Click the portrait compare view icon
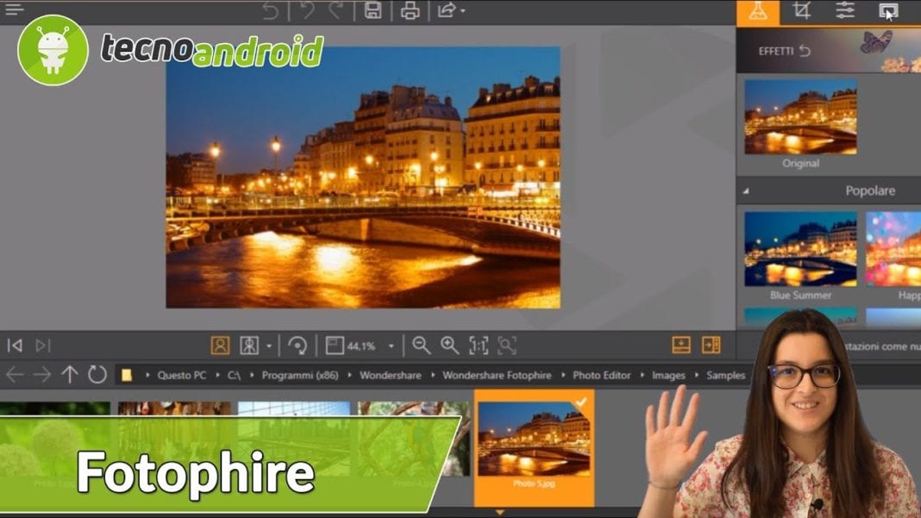 coord(220,346)
